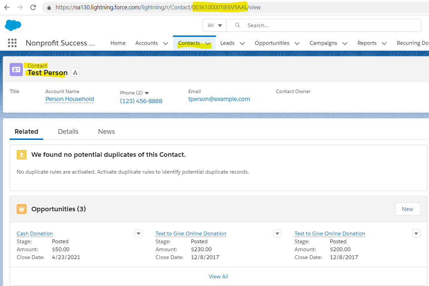Click the yellow duplicates merge icon
429x286 pixels.
tap(21, 155)
